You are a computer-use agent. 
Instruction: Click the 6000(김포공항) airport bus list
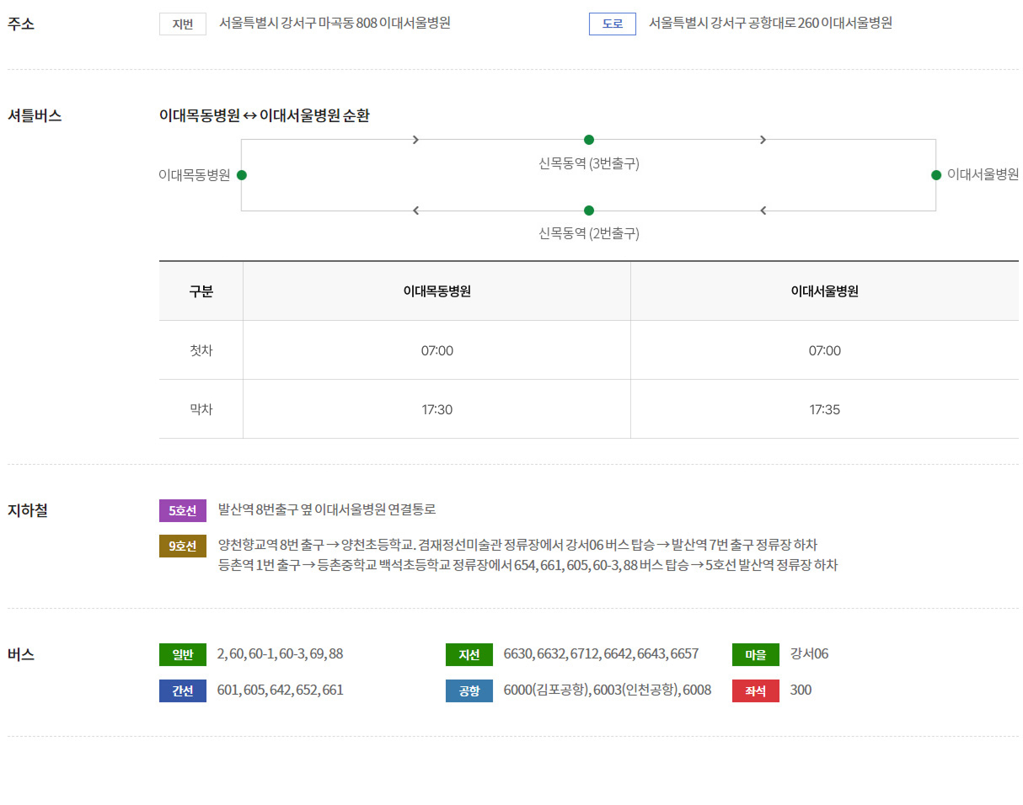pyautogui.click(x=608, y=690)
